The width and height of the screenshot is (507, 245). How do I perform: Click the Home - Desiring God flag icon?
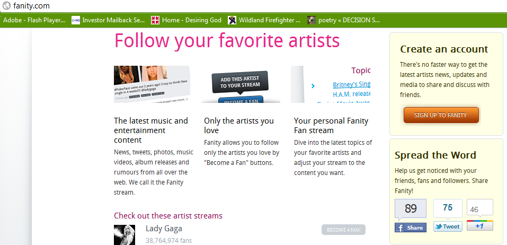[155, 20]
